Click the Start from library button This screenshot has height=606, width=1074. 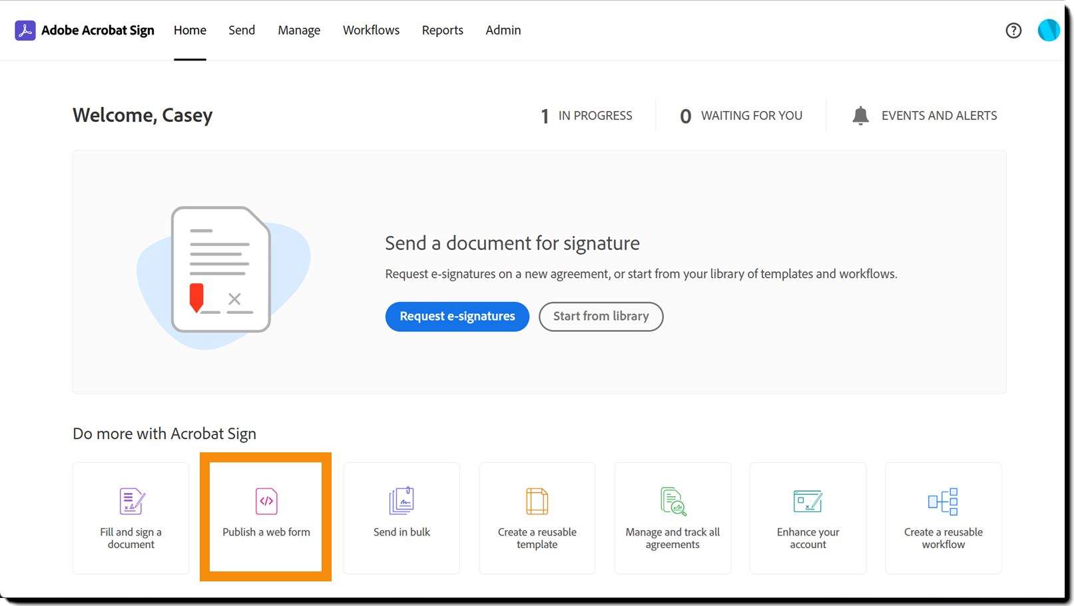[x=601, y=317]
